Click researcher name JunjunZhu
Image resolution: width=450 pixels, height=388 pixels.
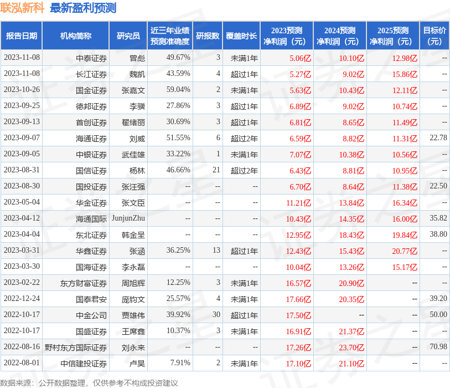tap(128, 218)
